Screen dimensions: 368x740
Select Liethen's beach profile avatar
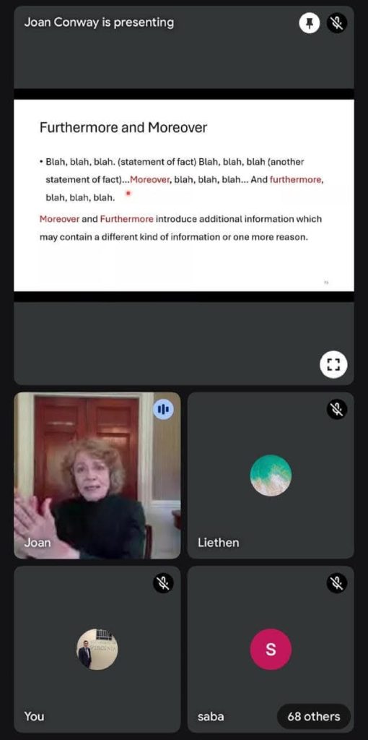coord(271,476)
